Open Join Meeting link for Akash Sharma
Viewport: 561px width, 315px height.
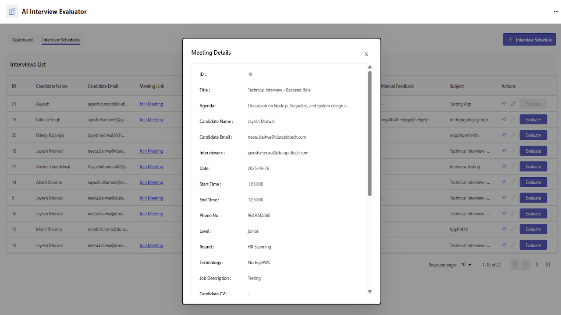[151, 182]
